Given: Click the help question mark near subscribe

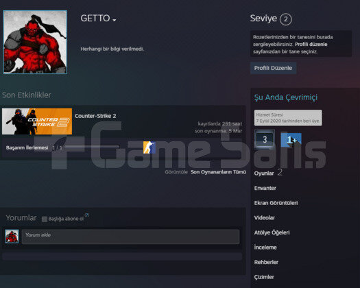Looking at the screenshot, I should (x=87, y=215).
